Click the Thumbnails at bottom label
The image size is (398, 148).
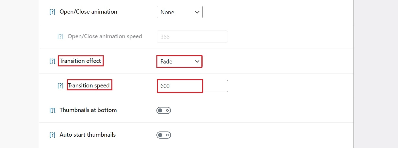tap(88, 110)
